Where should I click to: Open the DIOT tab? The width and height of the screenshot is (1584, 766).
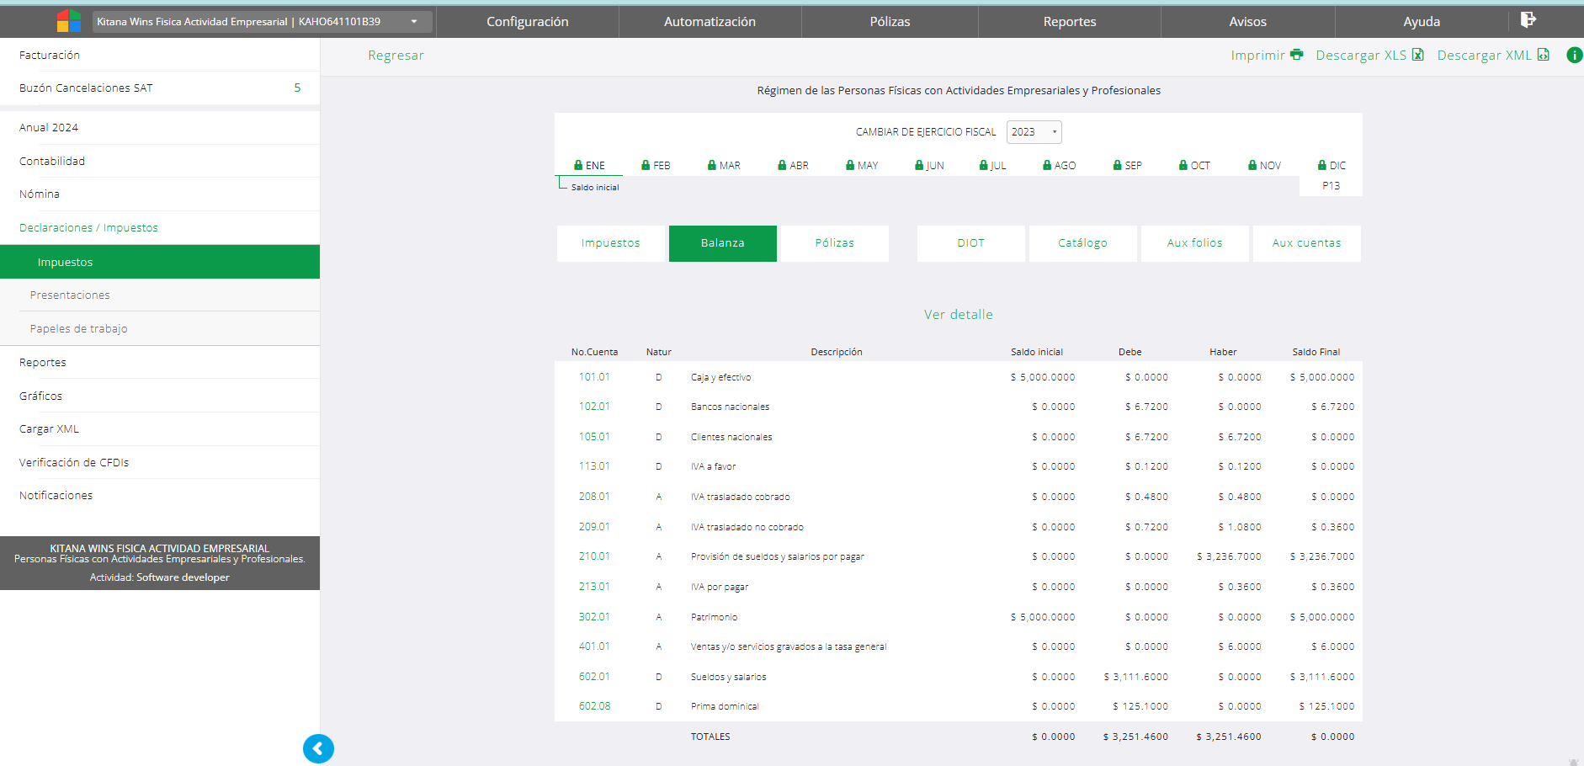(970, 243)
